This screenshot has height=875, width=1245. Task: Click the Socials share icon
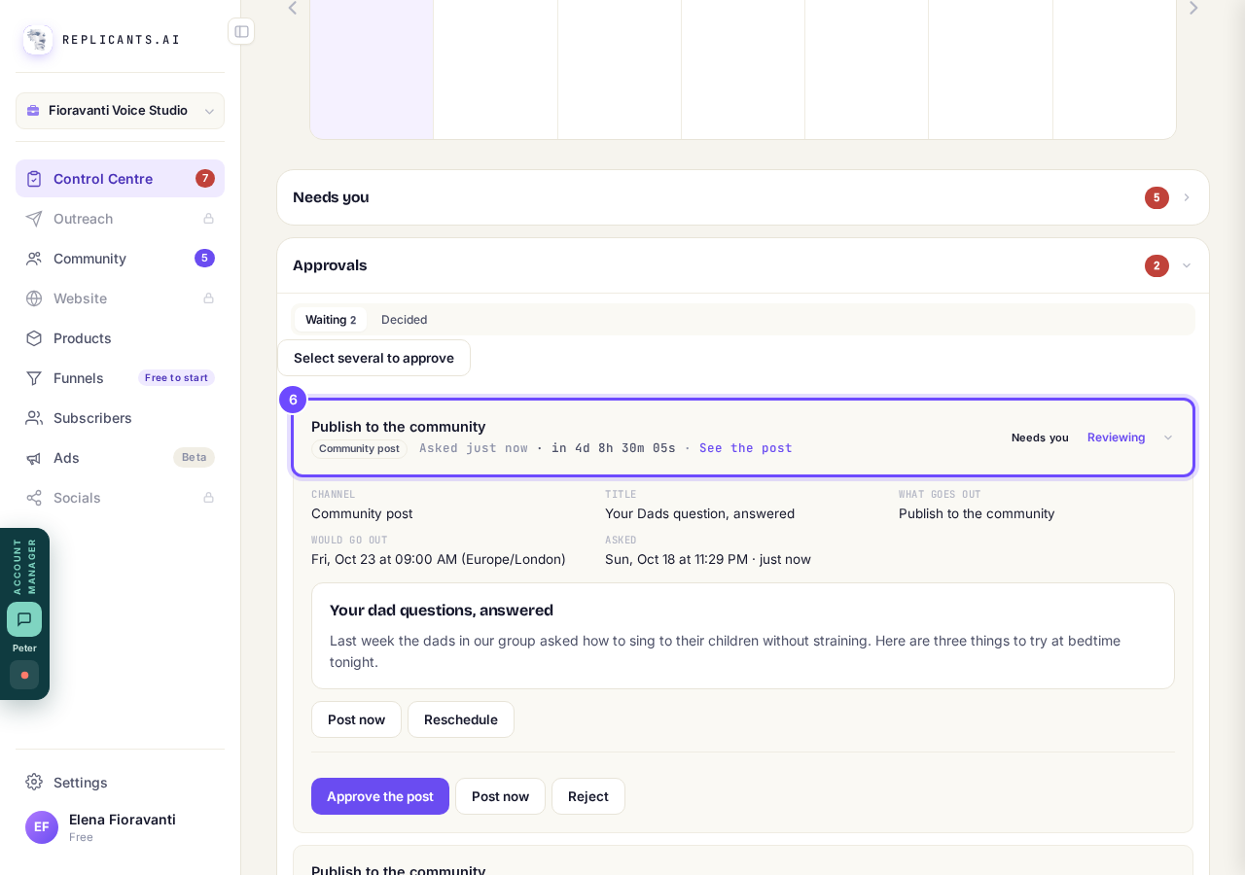[x=34, y=498]
